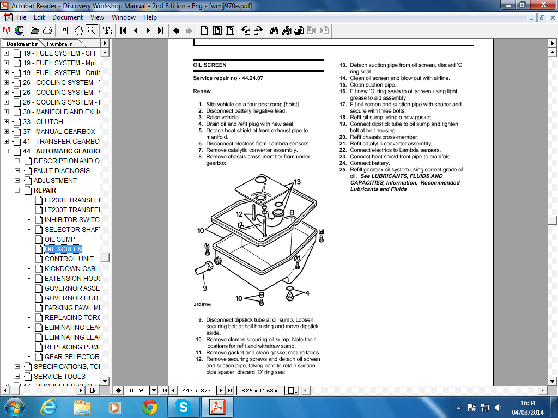Expand the DESCRIPTION AND OPERATION bookmark
Image resolution: width=558 pixels, height=418 pixels.
pyautogui.click(x=17, y=161)
